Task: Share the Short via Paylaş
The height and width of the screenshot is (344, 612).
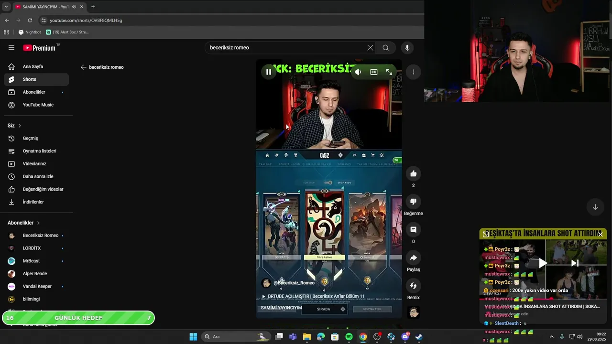Action: pyautogui.click(x=414, y=258)
